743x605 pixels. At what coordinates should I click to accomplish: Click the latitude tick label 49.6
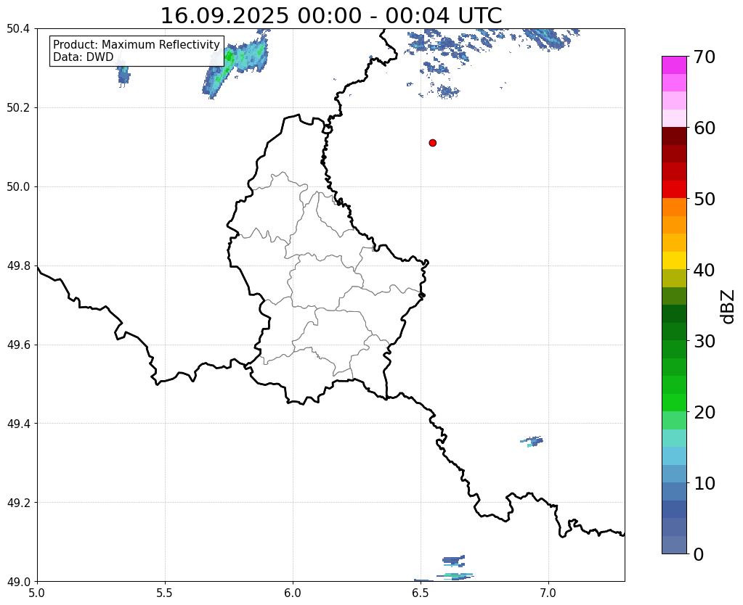tap(18, 345)
